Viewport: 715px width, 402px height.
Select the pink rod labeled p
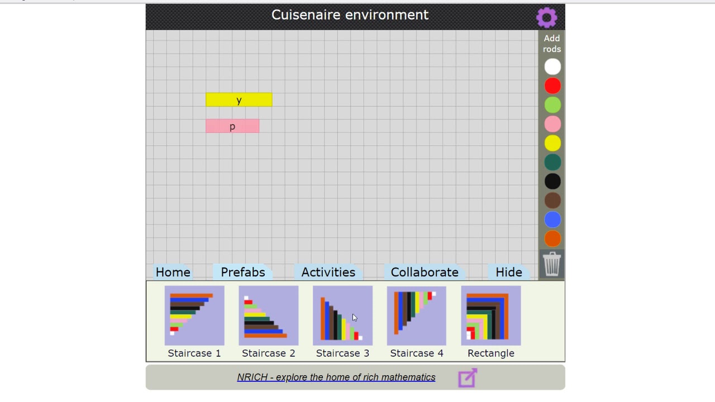[232, 126]
